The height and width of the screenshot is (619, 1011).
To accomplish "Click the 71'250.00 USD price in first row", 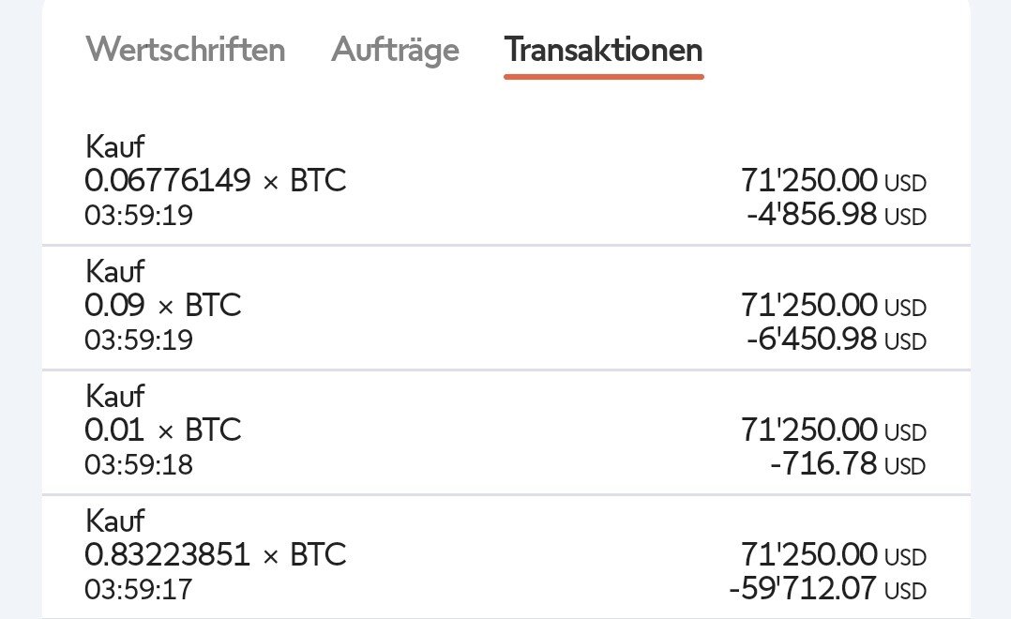I will (833, 181).
